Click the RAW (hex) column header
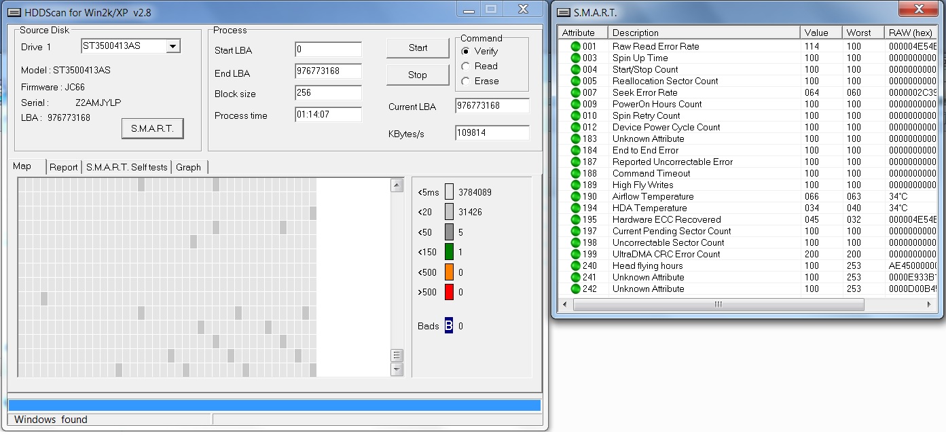Image resolution: width=946 pixels, height=440 pixels. pos(911,33)
